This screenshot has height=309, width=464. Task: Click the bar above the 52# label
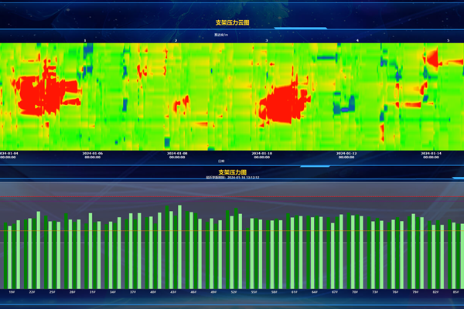pyautogui.click(x=231, y=251)
